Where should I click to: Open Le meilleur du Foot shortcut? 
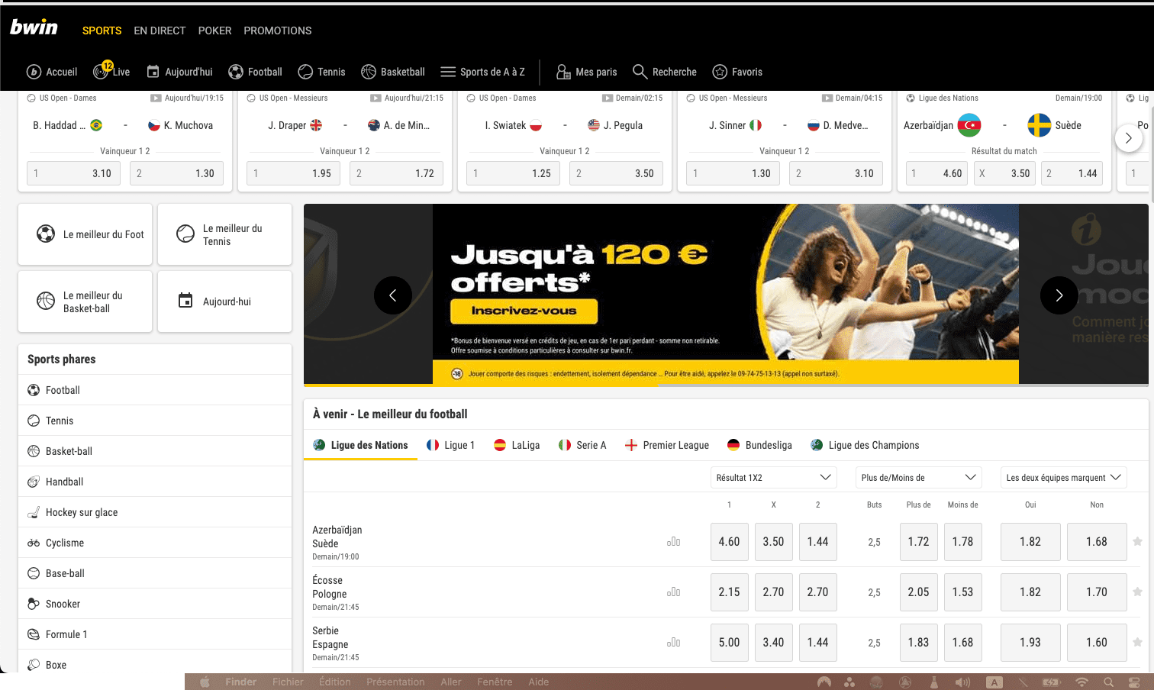point(85,234)
